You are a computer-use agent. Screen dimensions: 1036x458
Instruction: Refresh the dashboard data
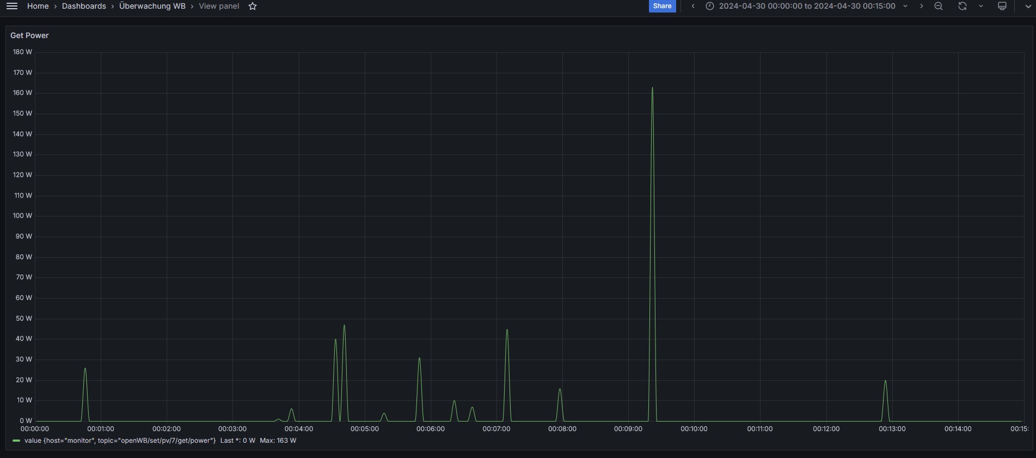pos(963,6)
